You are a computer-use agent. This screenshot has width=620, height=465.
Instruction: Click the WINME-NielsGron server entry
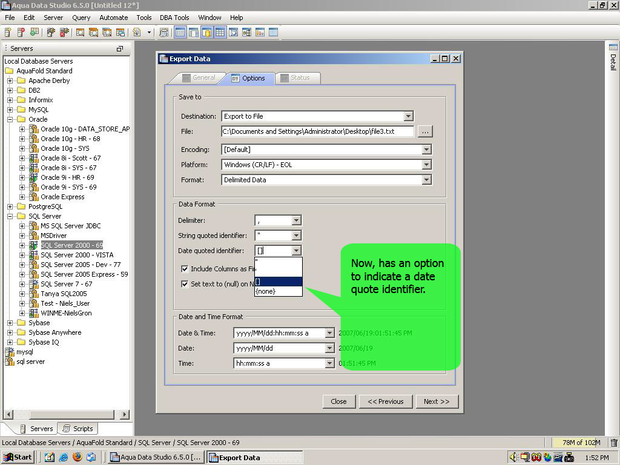[66, 313]
